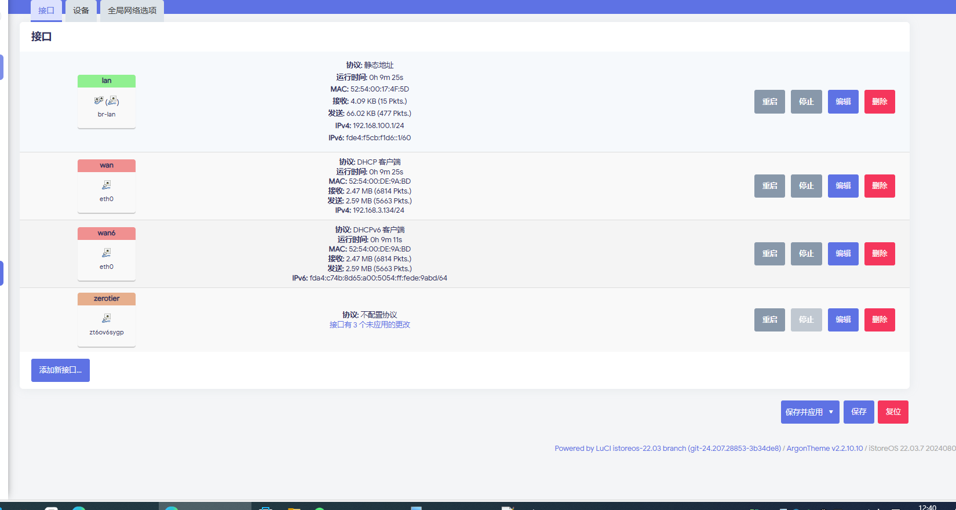The height and width of the screenshot is (510, 956).
Task: Delete the wan6 interface with 删除
Action: [880, 254]
